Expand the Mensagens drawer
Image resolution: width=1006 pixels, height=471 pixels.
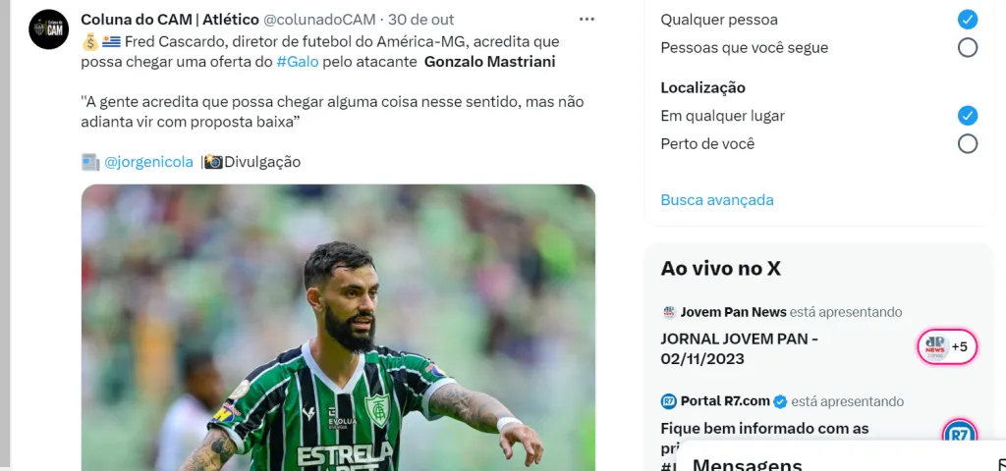point(841,458)
